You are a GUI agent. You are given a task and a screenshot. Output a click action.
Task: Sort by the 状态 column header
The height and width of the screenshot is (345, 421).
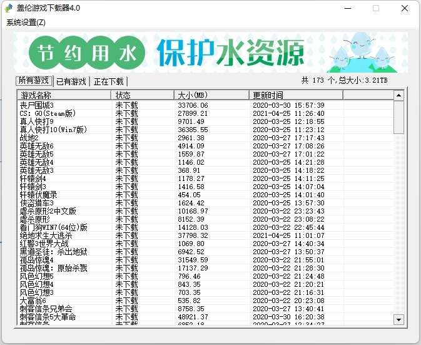pyautogui.click(x=143, y=95)
